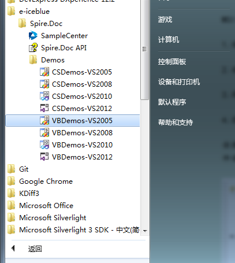The height and width of the screenshot is (263, 235).
Task: Open the VBDemos-VS2010 solution icon
Action: (x=44, y=145)
